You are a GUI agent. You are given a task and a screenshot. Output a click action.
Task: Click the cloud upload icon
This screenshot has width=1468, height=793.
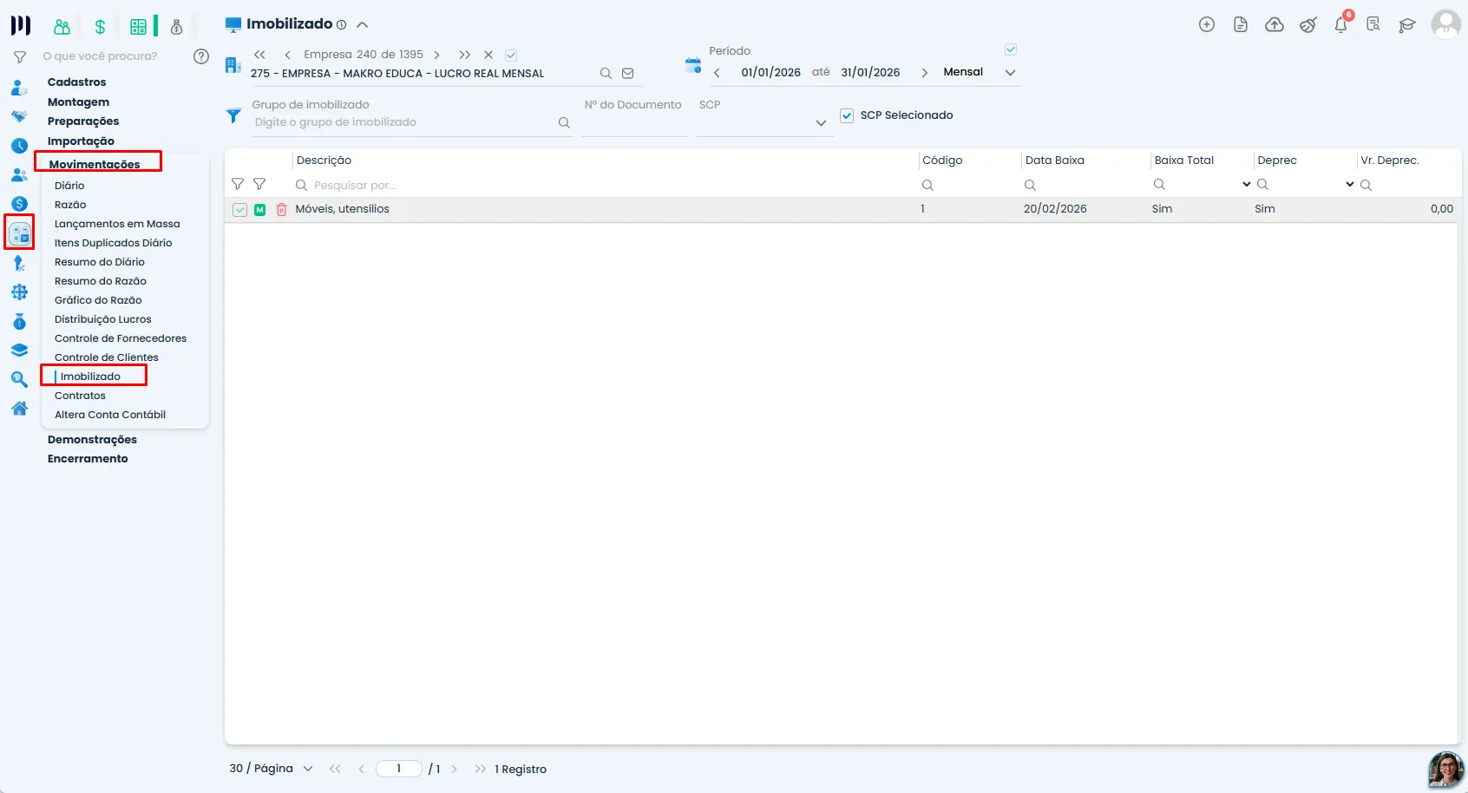click(x=1275, y=24)
